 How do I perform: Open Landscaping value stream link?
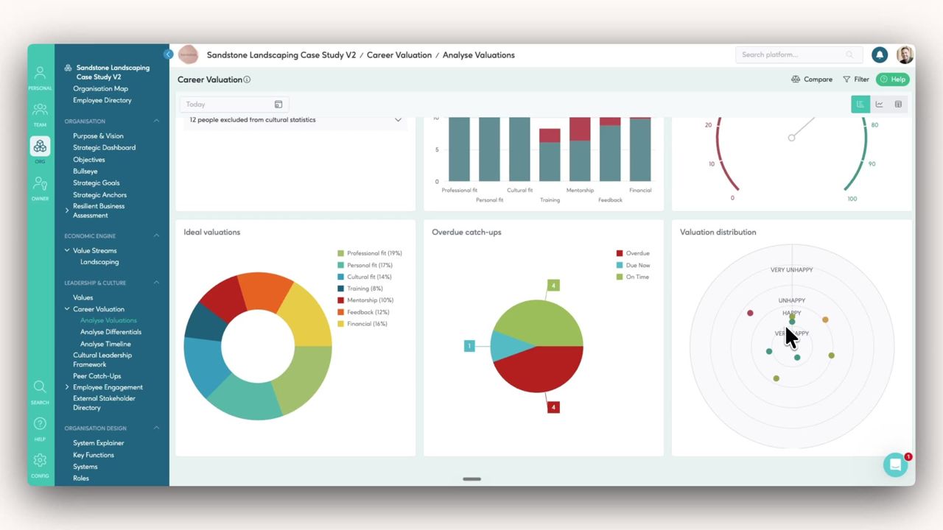point(99,262)
